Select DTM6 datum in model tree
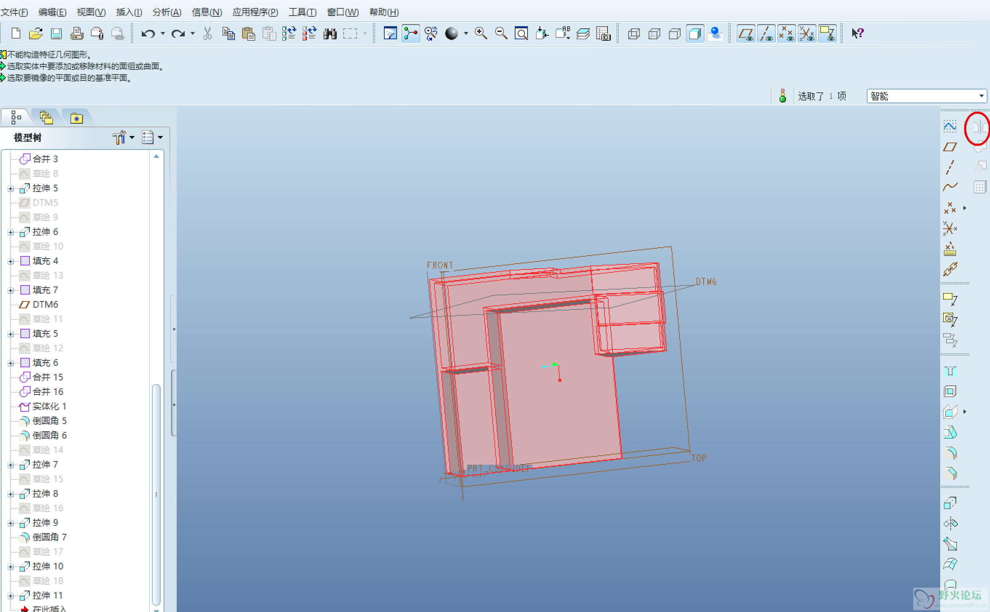The width and height of the screenshot is (990, 612). tap(45, 304)
